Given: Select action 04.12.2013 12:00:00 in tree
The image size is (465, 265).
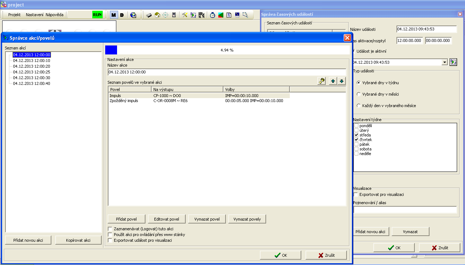Looking at the screenshot, I should click(32, 55).
